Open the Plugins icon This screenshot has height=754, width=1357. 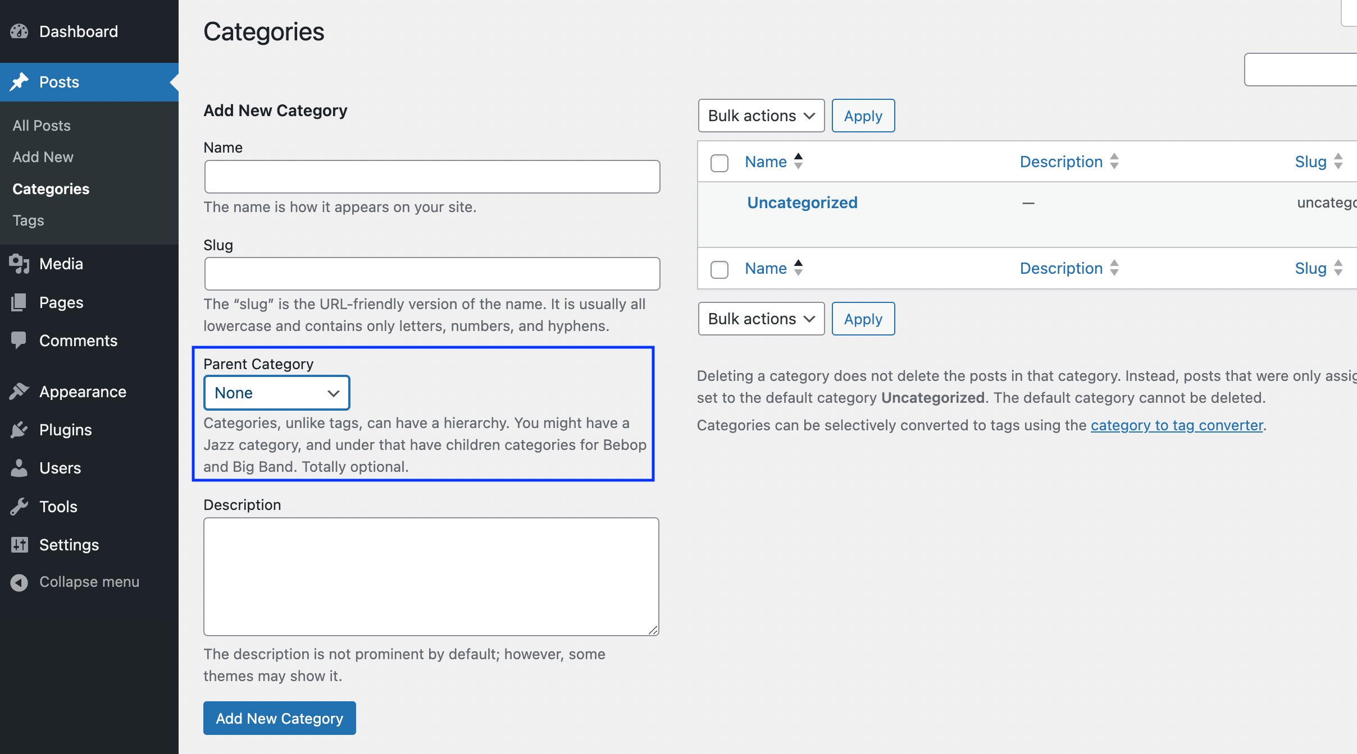tap(19, 430)
